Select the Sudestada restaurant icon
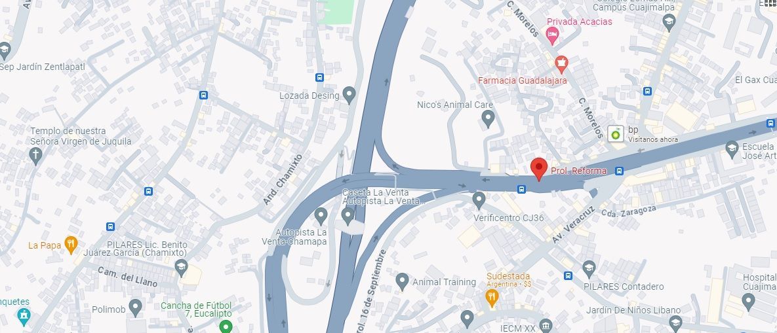 (492, 298)
